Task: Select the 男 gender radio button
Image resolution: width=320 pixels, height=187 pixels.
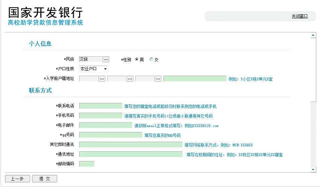Action: click(137, 59)
